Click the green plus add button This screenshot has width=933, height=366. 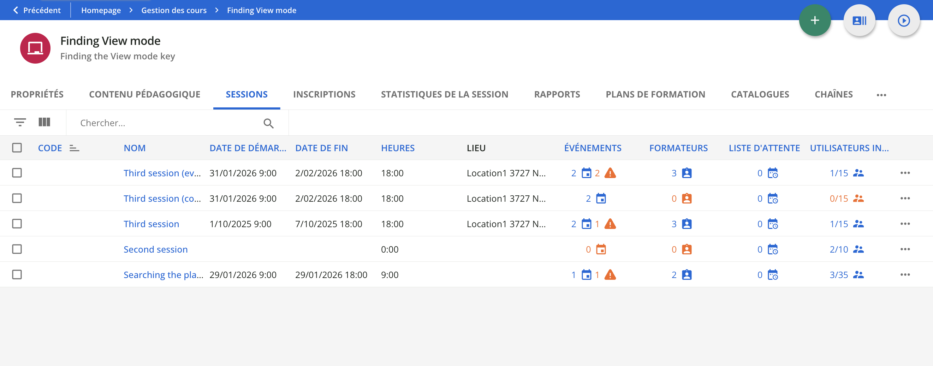tap(815, 20)
